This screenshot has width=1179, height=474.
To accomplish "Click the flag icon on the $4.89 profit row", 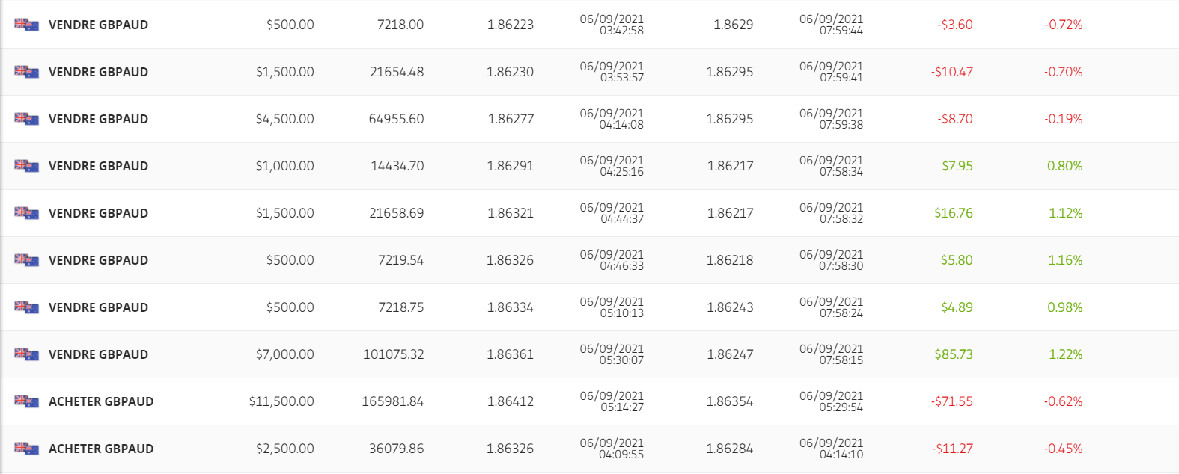I will point(26,307).
